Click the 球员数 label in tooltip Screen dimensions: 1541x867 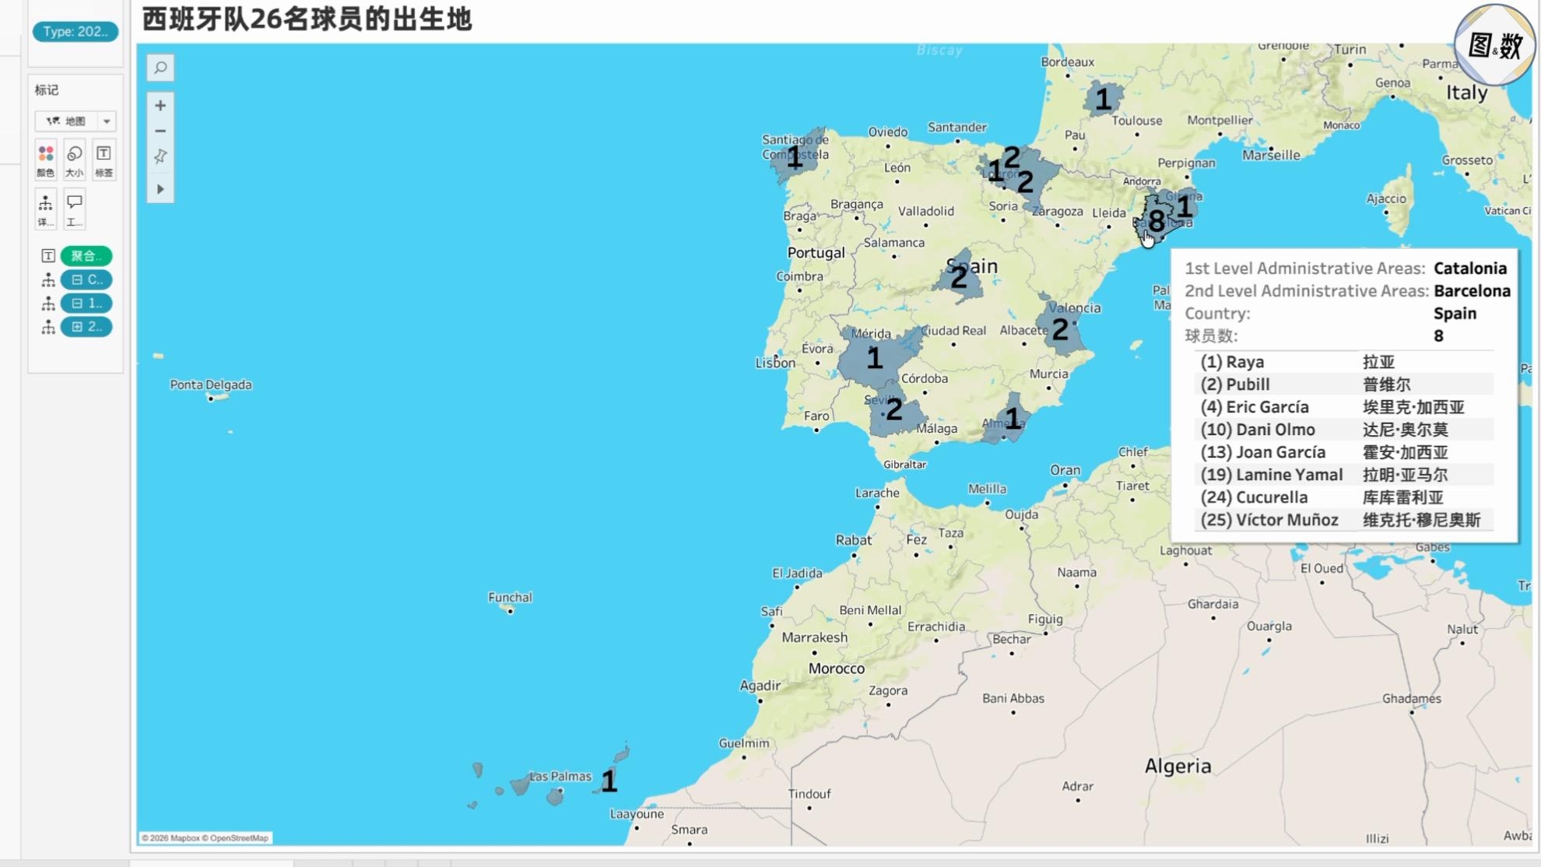click(1211, 336)
